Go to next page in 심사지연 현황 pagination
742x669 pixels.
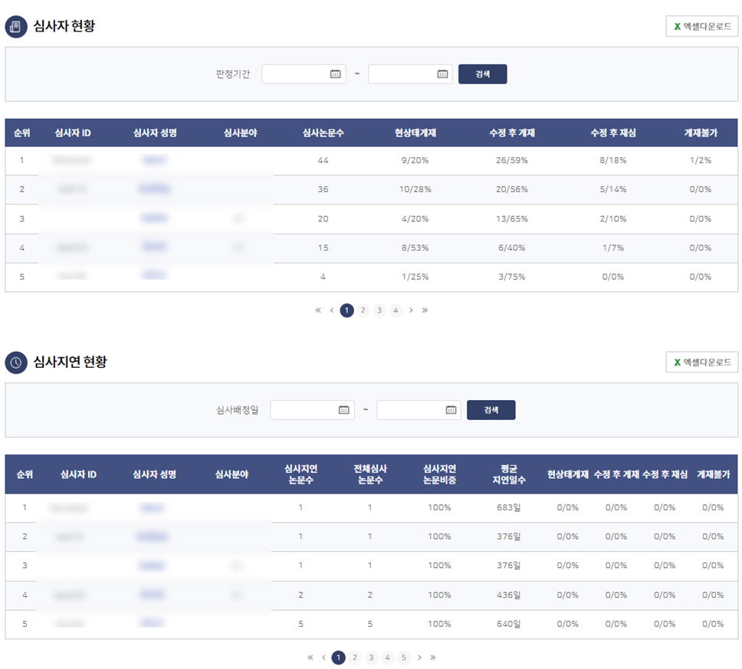419,658
